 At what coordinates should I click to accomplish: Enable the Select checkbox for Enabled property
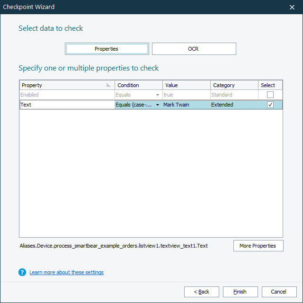click(x=270, y=95)
